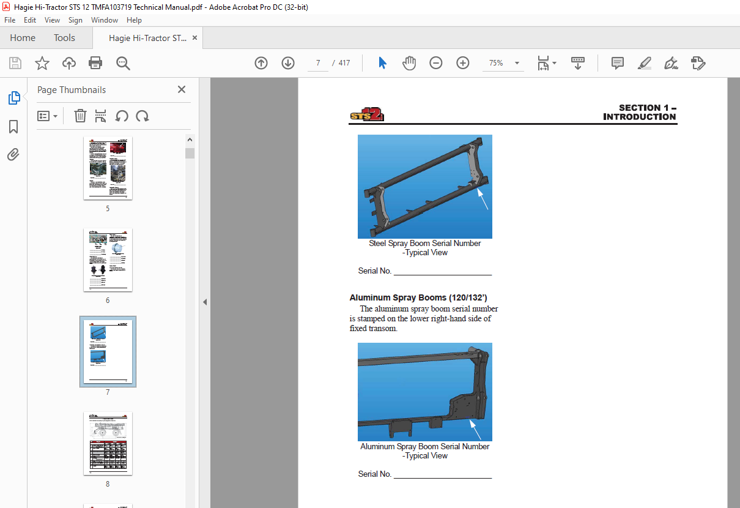Rotate page counterclockwise icon
Image resolution: width=740 pixels, height=508 pixels.
(122, 116)
